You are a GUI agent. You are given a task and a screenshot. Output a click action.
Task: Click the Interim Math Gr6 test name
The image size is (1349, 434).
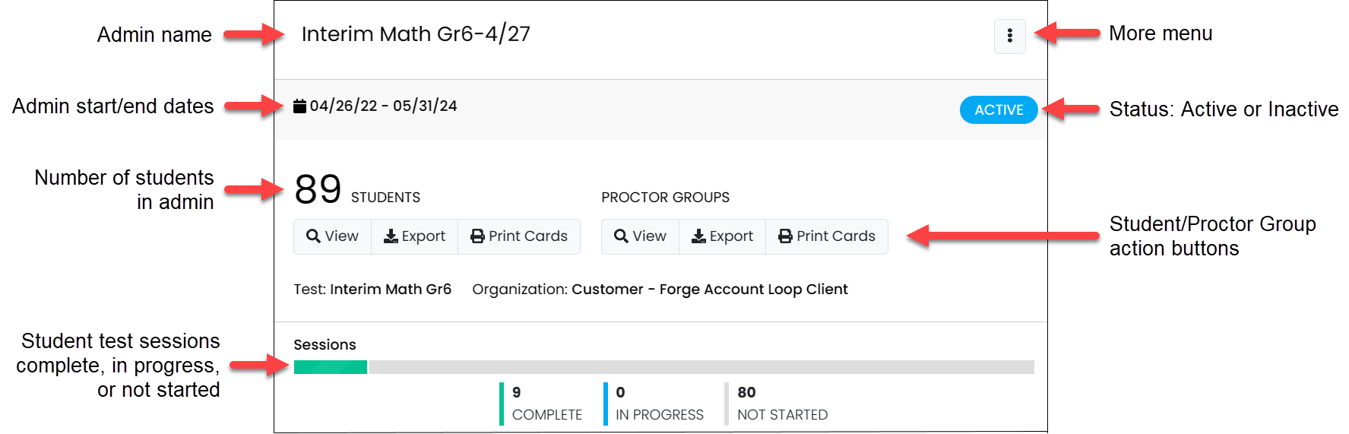390,290
